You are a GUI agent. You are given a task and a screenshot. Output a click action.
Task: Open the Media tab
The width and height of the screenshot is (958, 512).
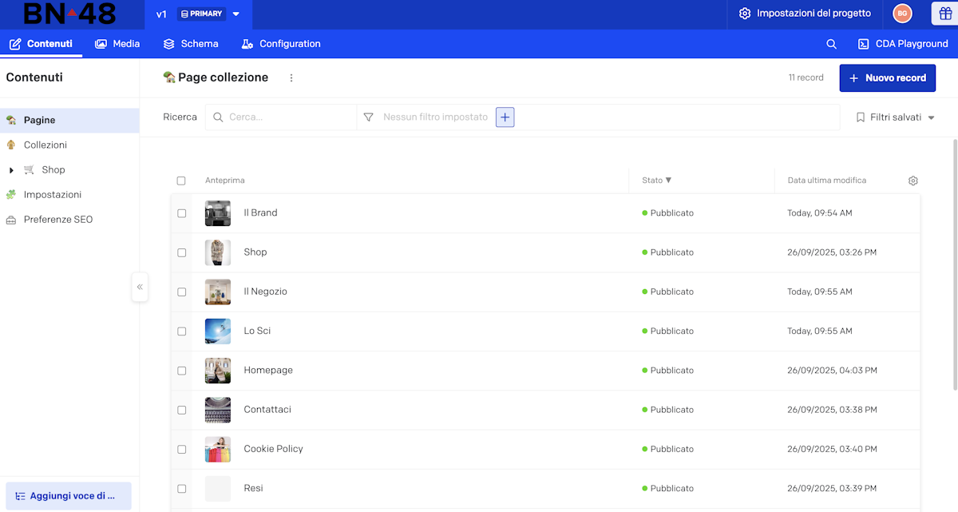click(117, 44)
